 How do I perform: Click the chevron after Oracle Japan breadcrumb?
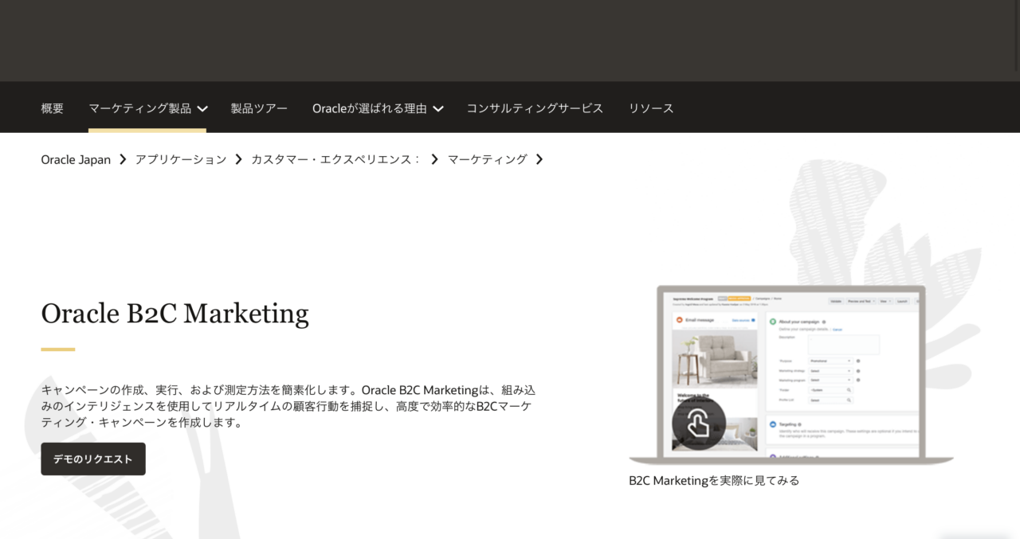click(x=123, y=159)
